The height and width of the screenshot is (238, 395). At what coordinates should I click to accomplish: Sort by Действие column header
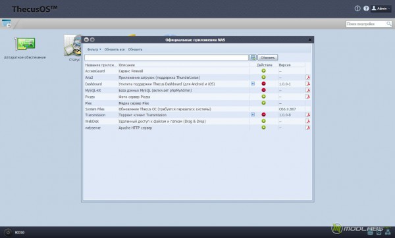click(264, 65)
